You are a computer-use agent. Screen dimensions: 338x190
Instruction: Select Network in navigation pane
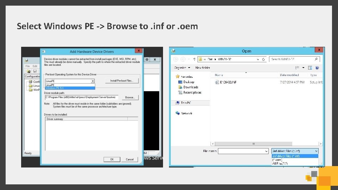click(184, 113)
